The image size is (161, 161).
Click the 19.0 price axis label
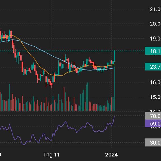click(x=155, y=39)
